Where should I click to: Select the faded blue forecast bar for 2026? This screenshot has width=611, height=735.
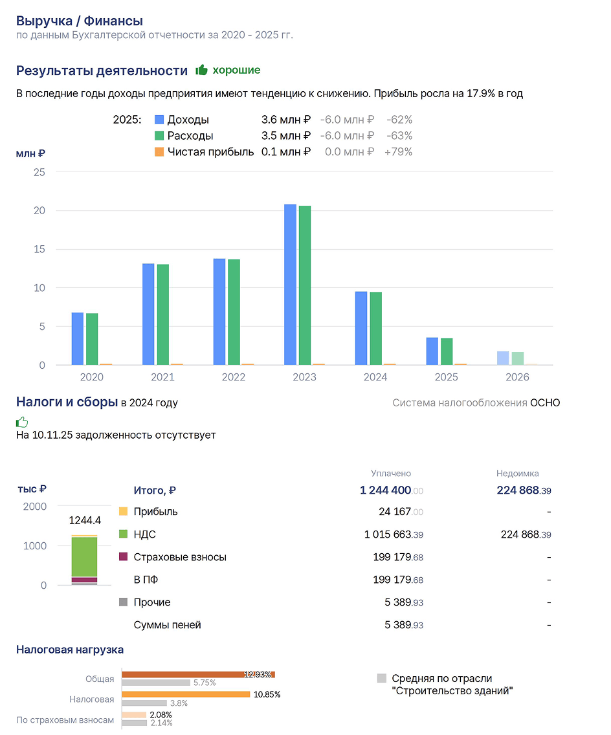click(503, 358)
